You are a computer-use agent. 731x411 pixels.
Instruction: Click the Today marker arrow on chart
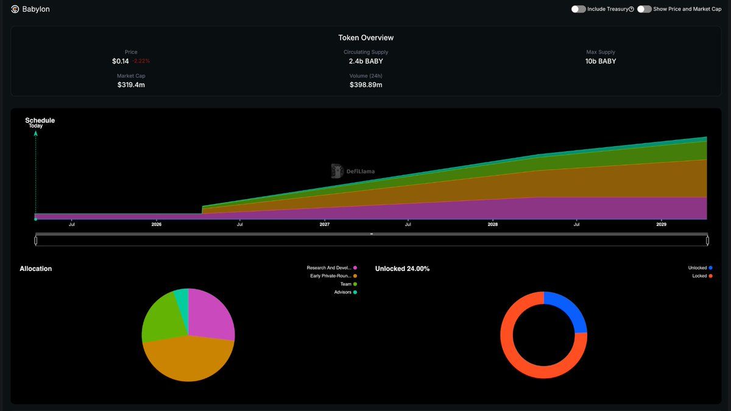(35, 133)
